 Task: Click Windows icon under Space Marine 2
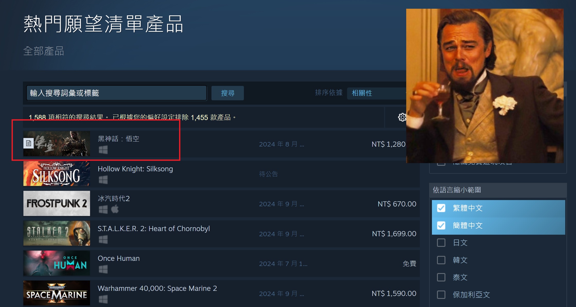click(x=103, y=299)
